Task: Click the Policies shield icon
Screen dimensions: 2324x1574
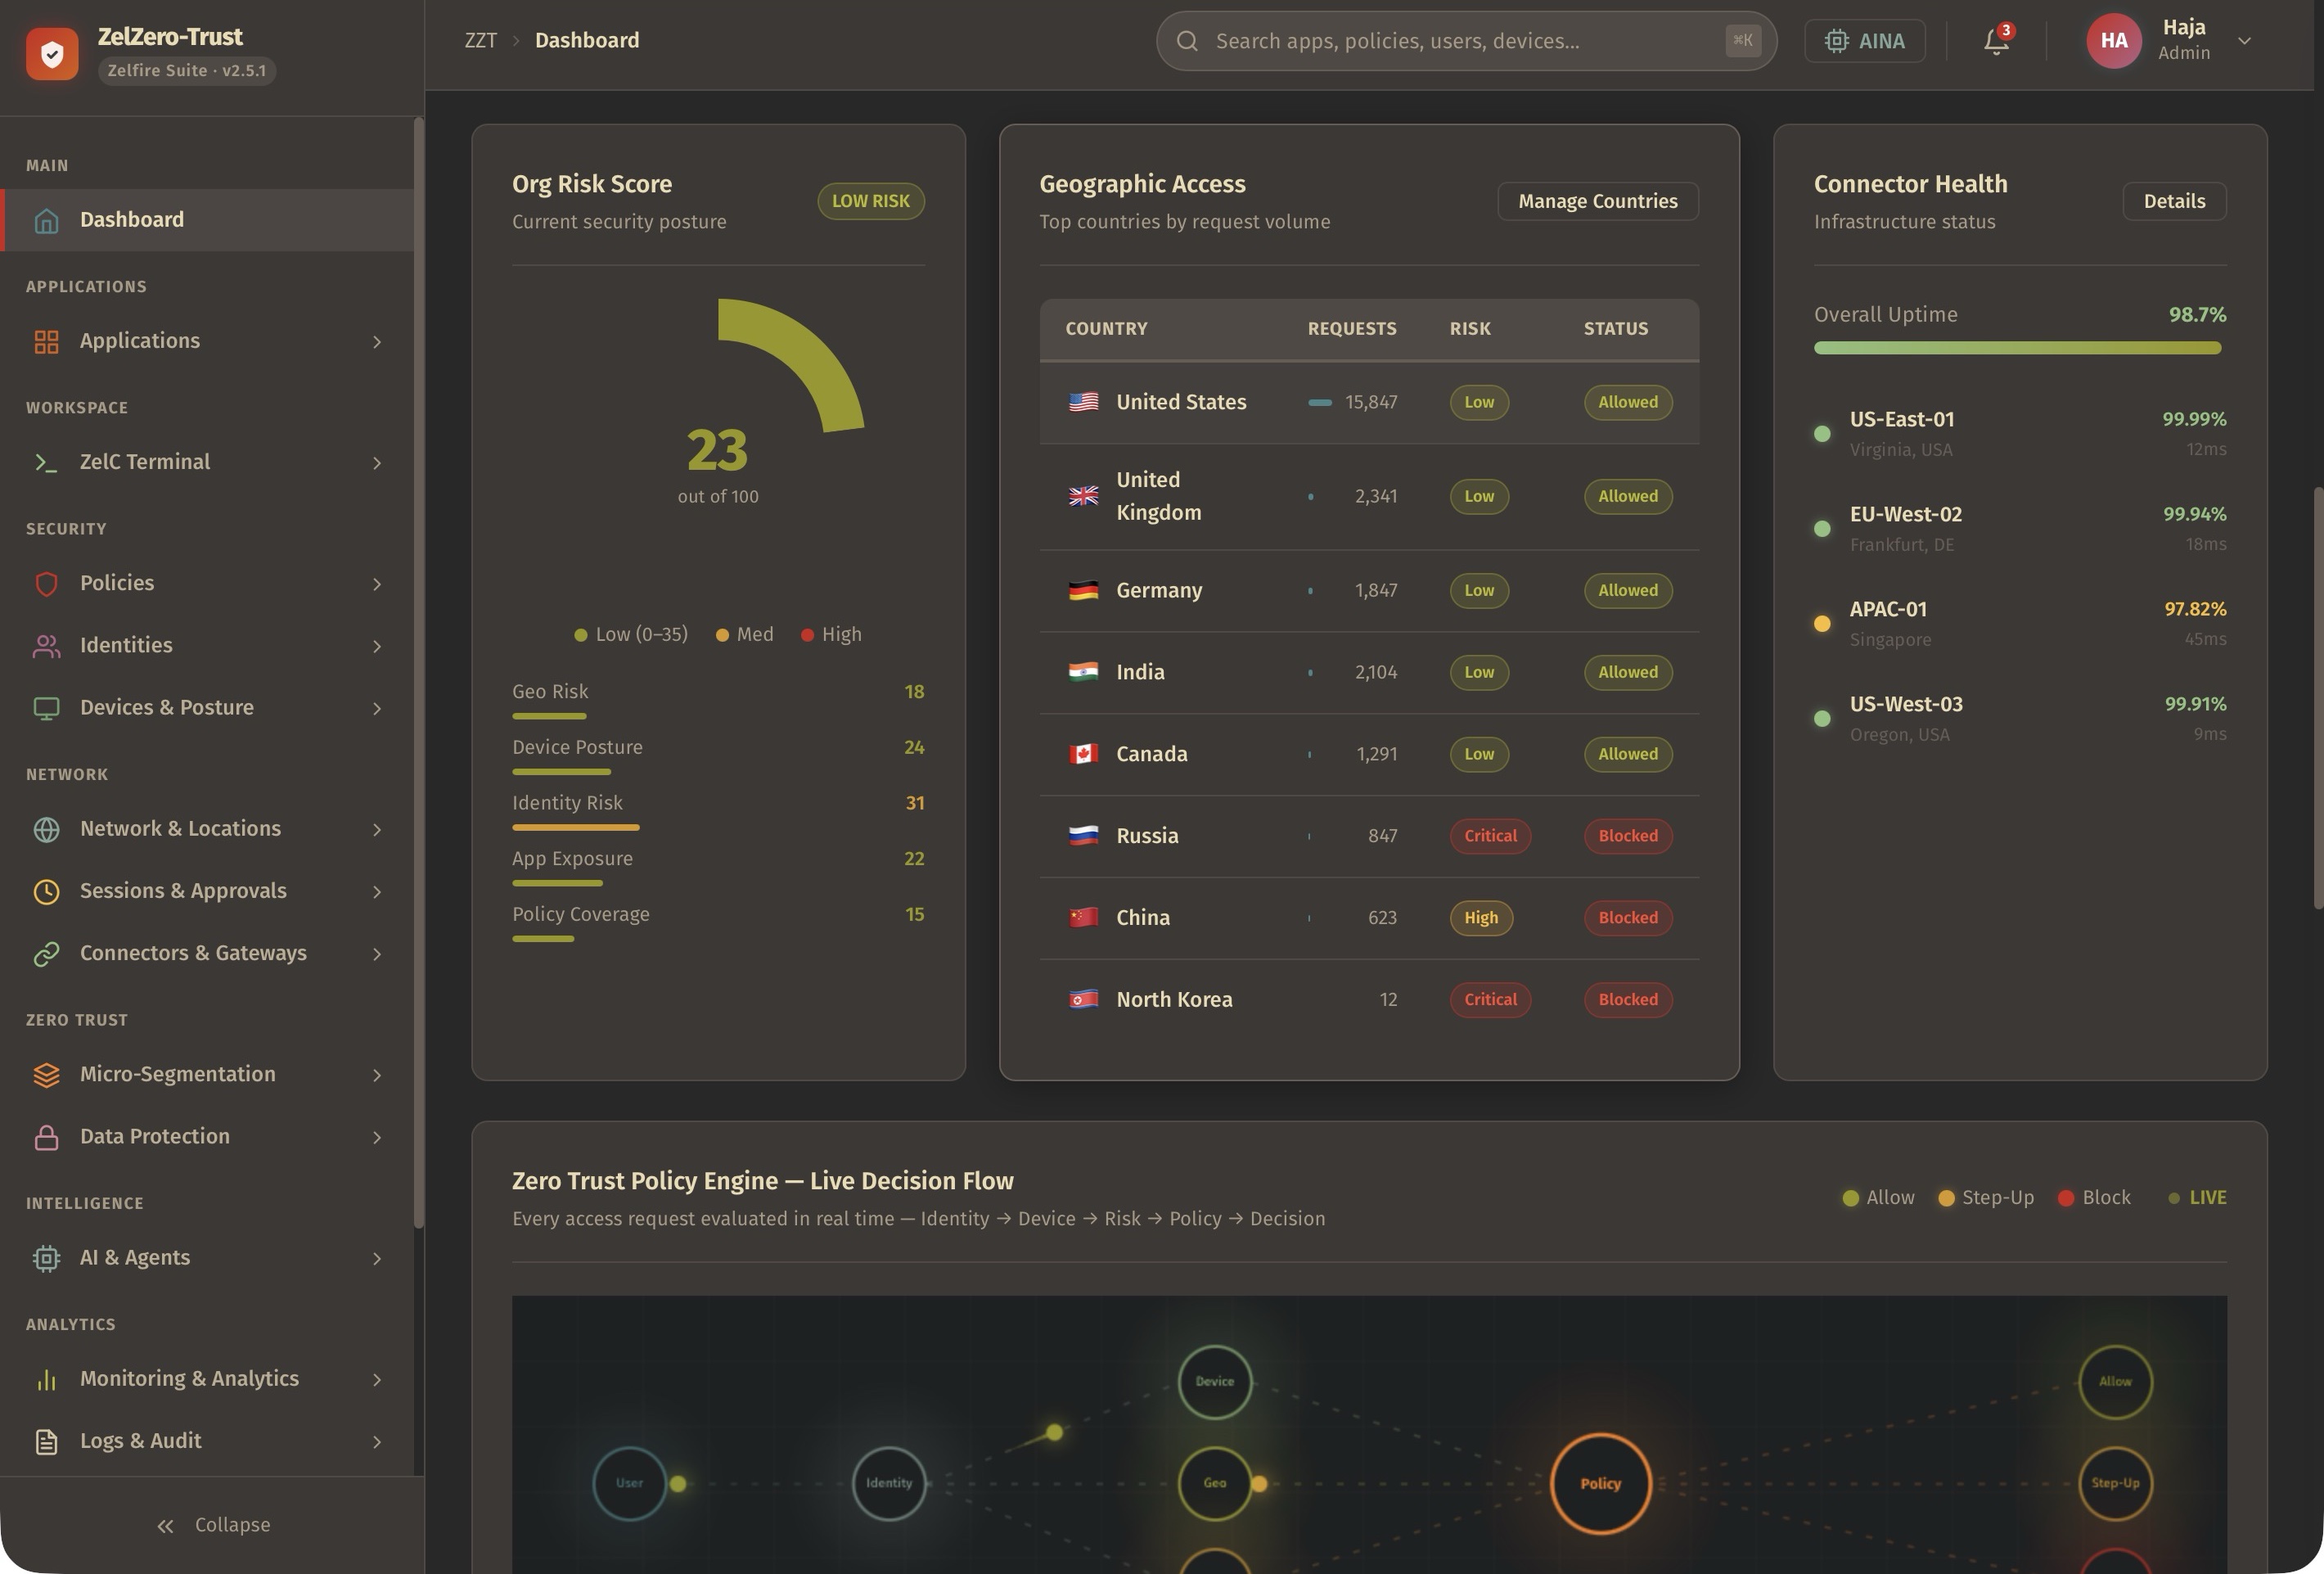Action: [46, 583]
